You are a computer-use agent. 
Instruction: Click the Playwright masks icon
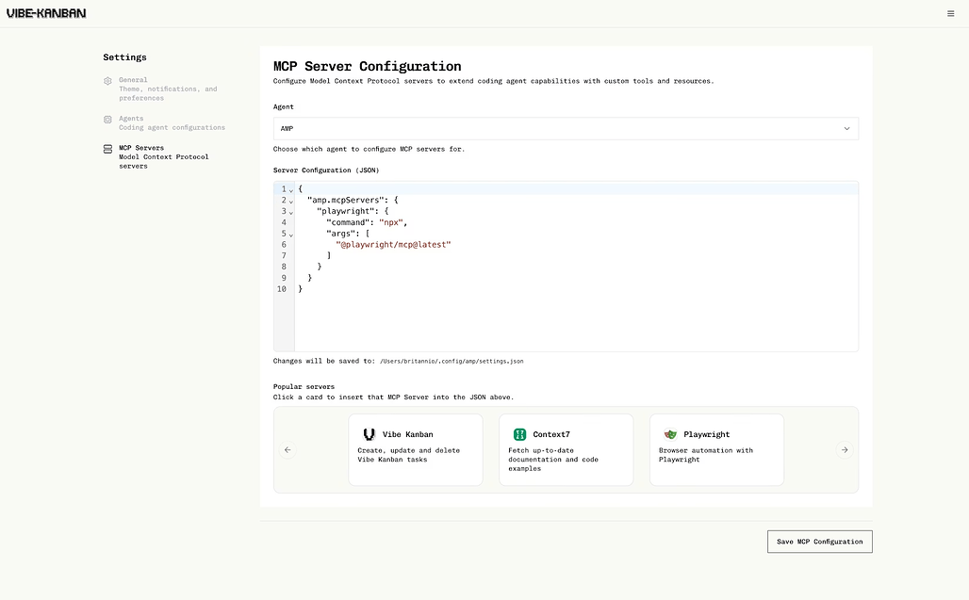(x=670, y=434)
